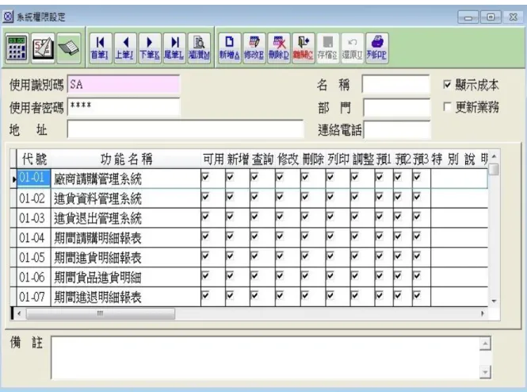Jump to first record (首筆)
The image size is (527, 392).
click(x=100, y=48)
